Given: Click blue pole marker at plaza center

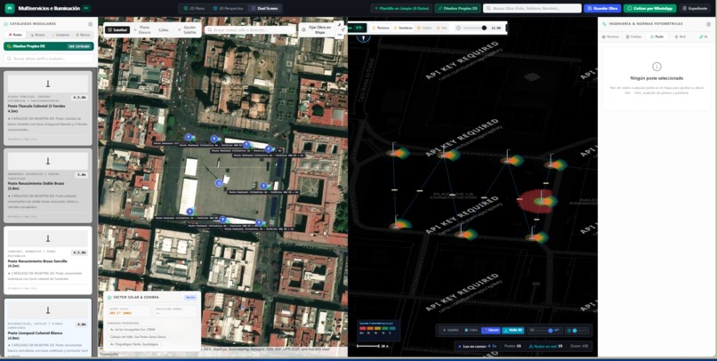Looking at the screenshot, I should pos(219,183).
